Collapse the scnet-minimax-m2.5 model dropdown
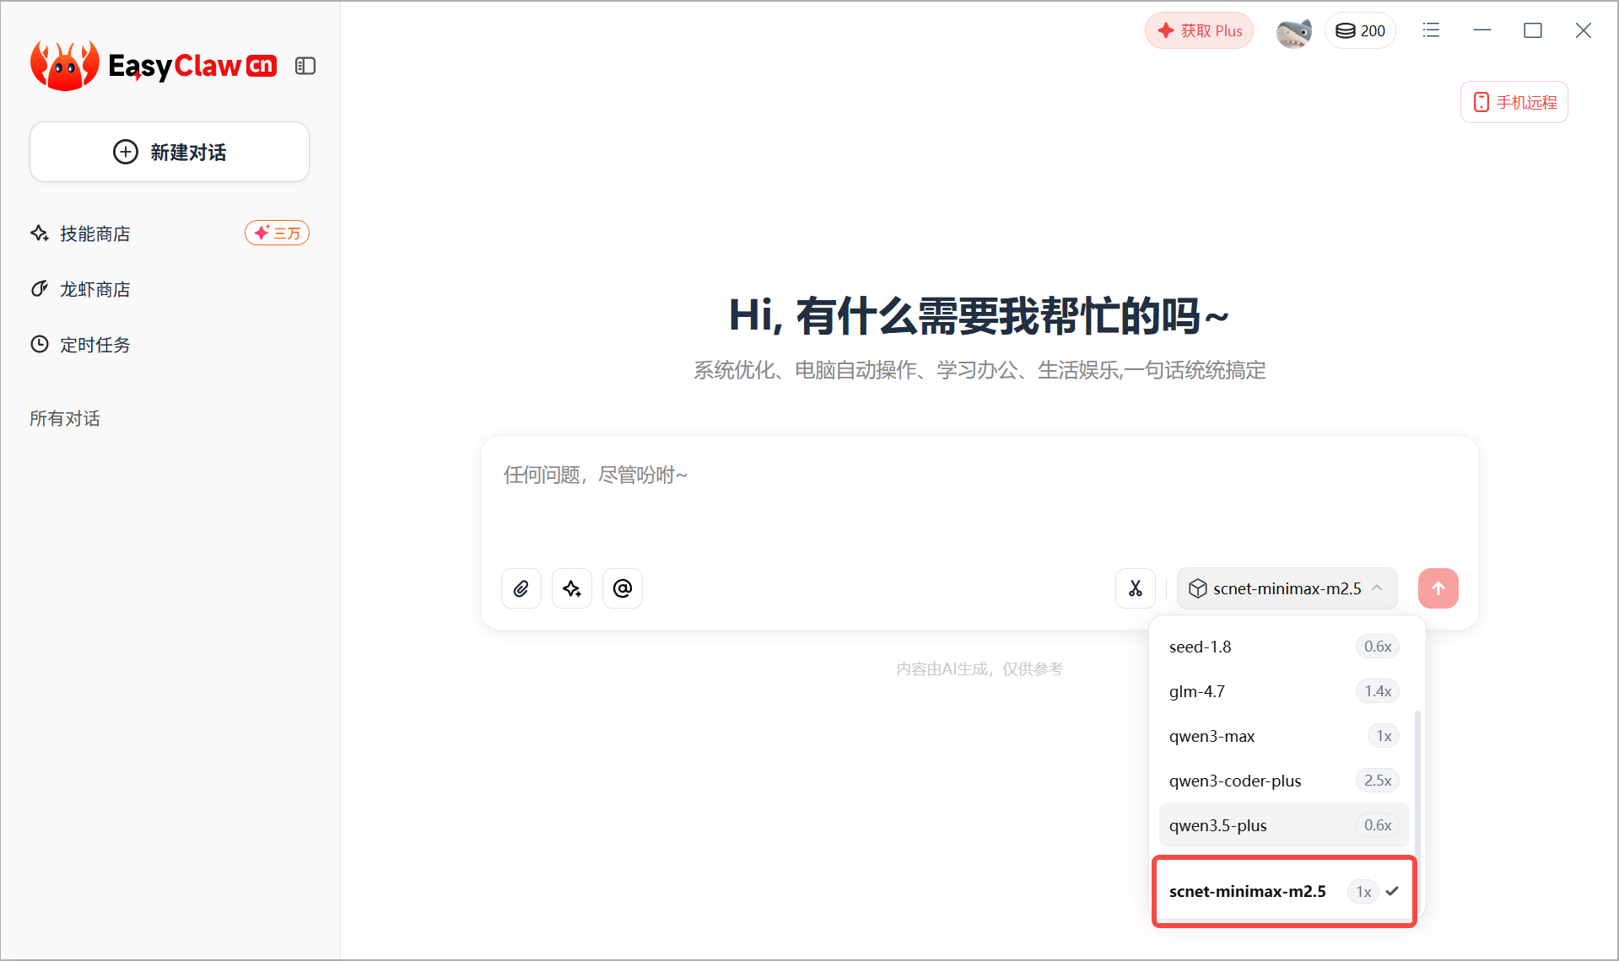 (1286, 588)
